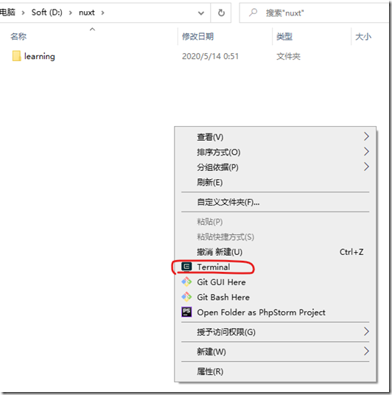The height and width of the screenshot is (395, 392).
Task: Click the Soft (D:) breadcrumb
Action: tap(47, 13)
